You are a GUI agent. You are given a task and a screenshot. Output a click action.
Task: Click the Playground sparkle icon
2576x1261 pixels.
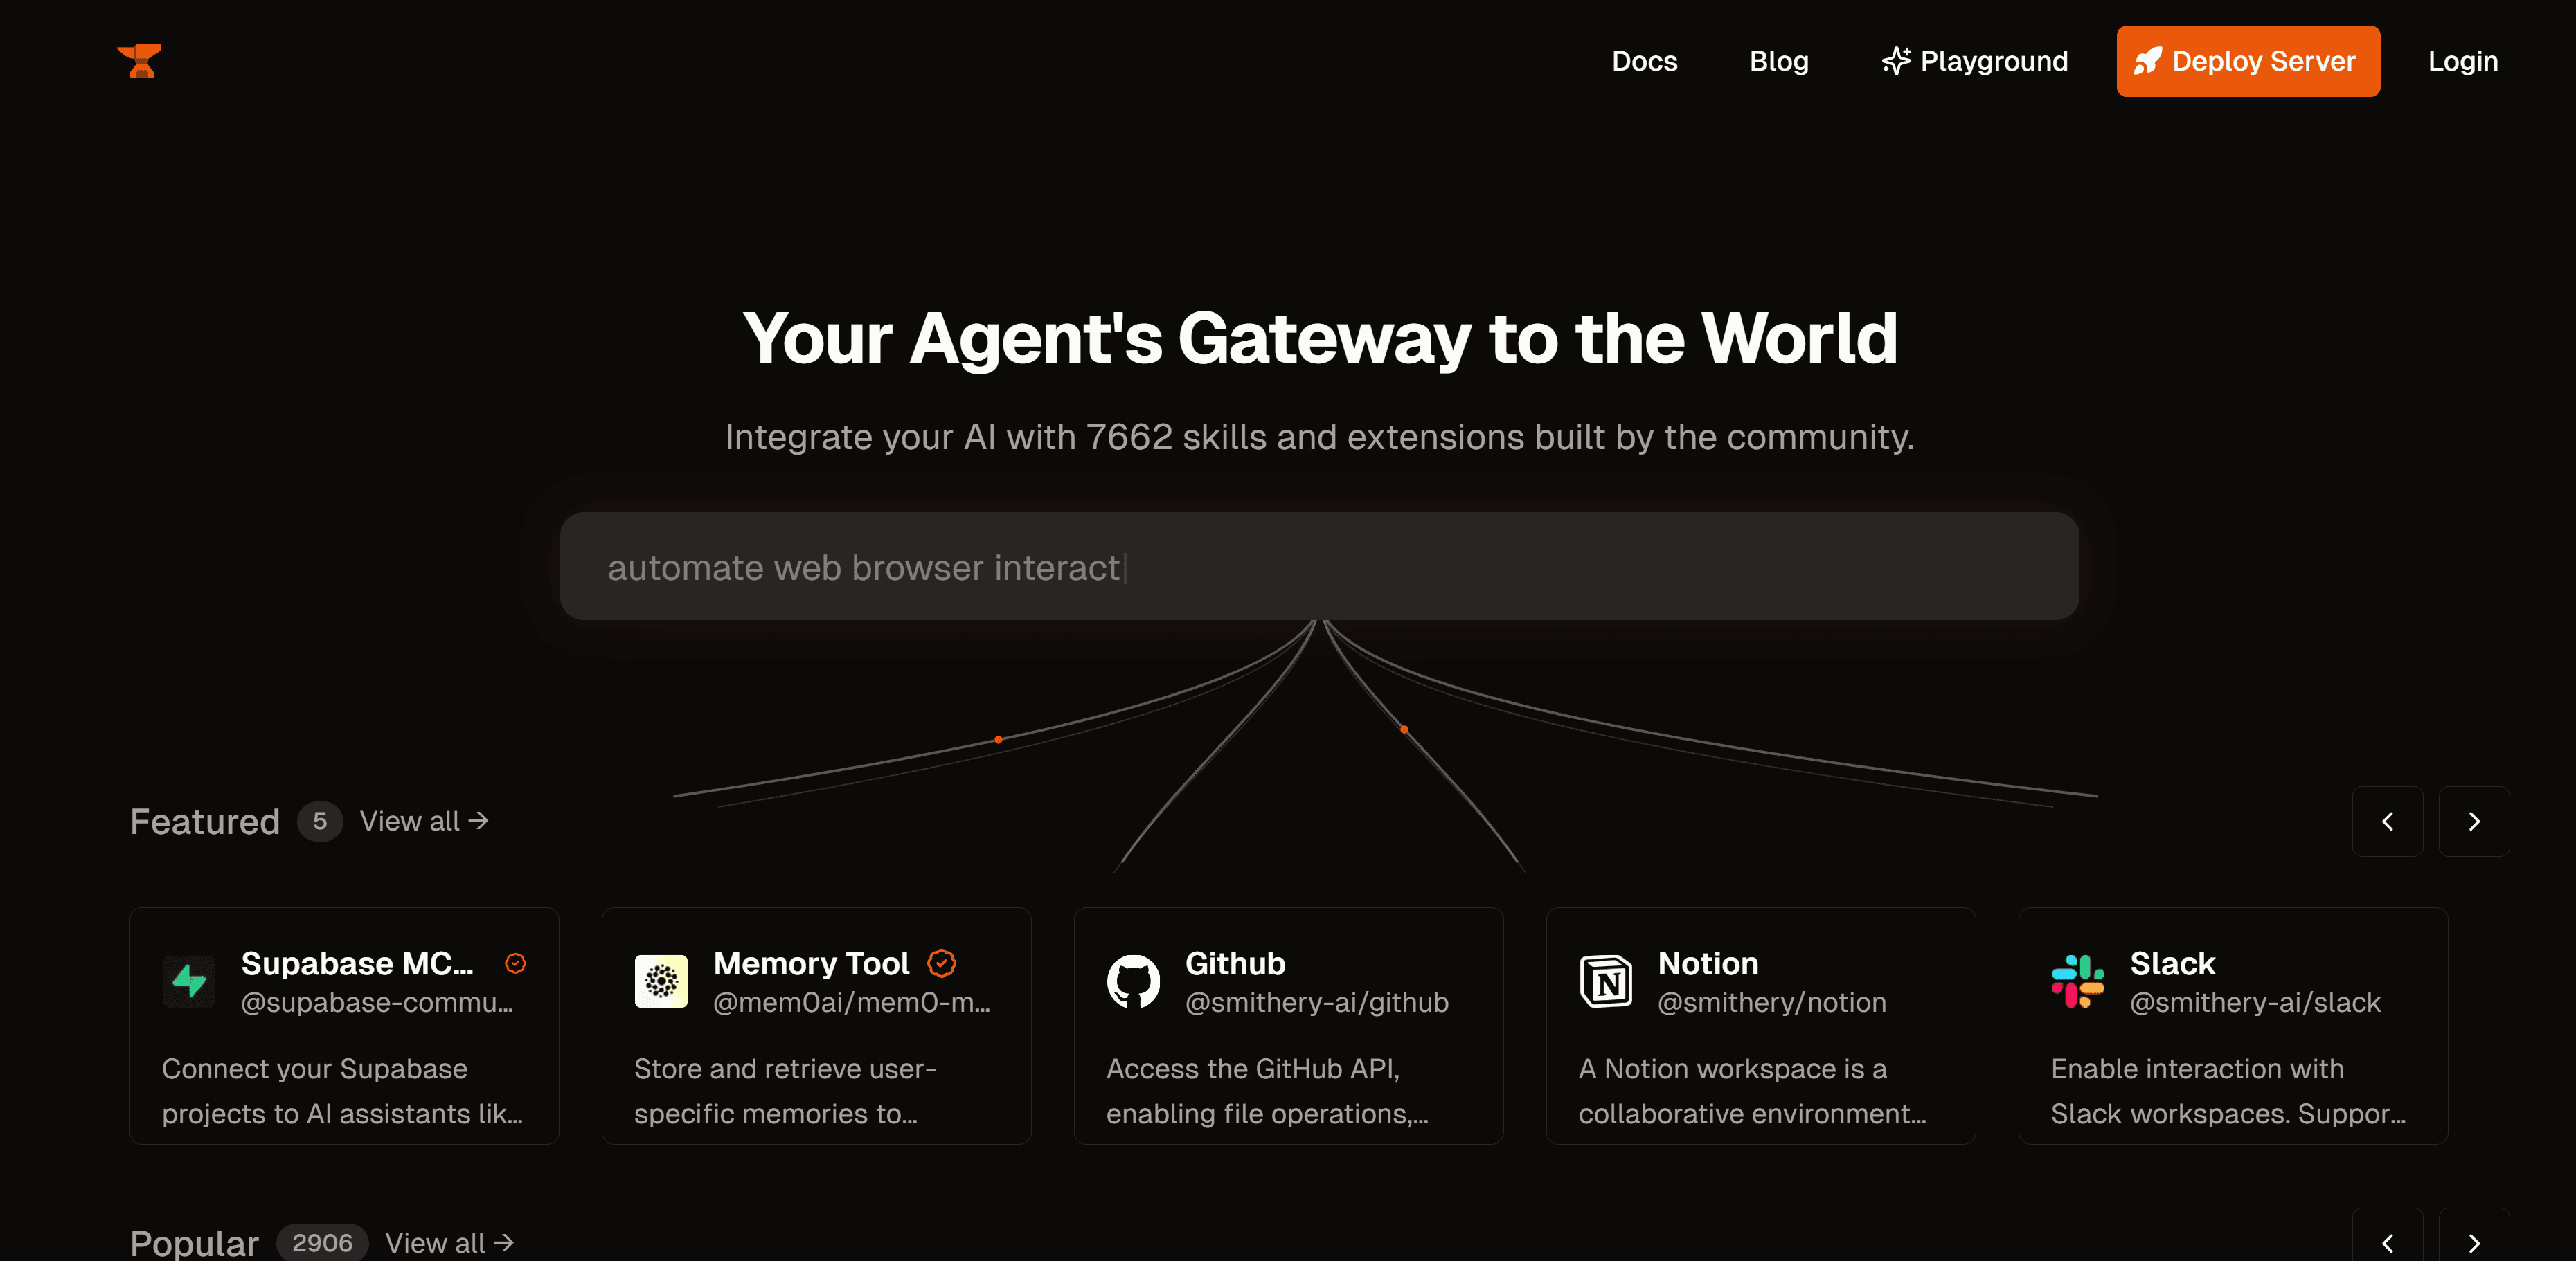coord(1896,61)
